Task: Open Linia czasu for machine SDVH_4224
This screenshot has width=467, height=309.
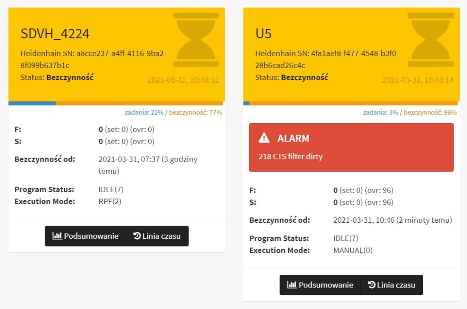Action: [157, 236]
